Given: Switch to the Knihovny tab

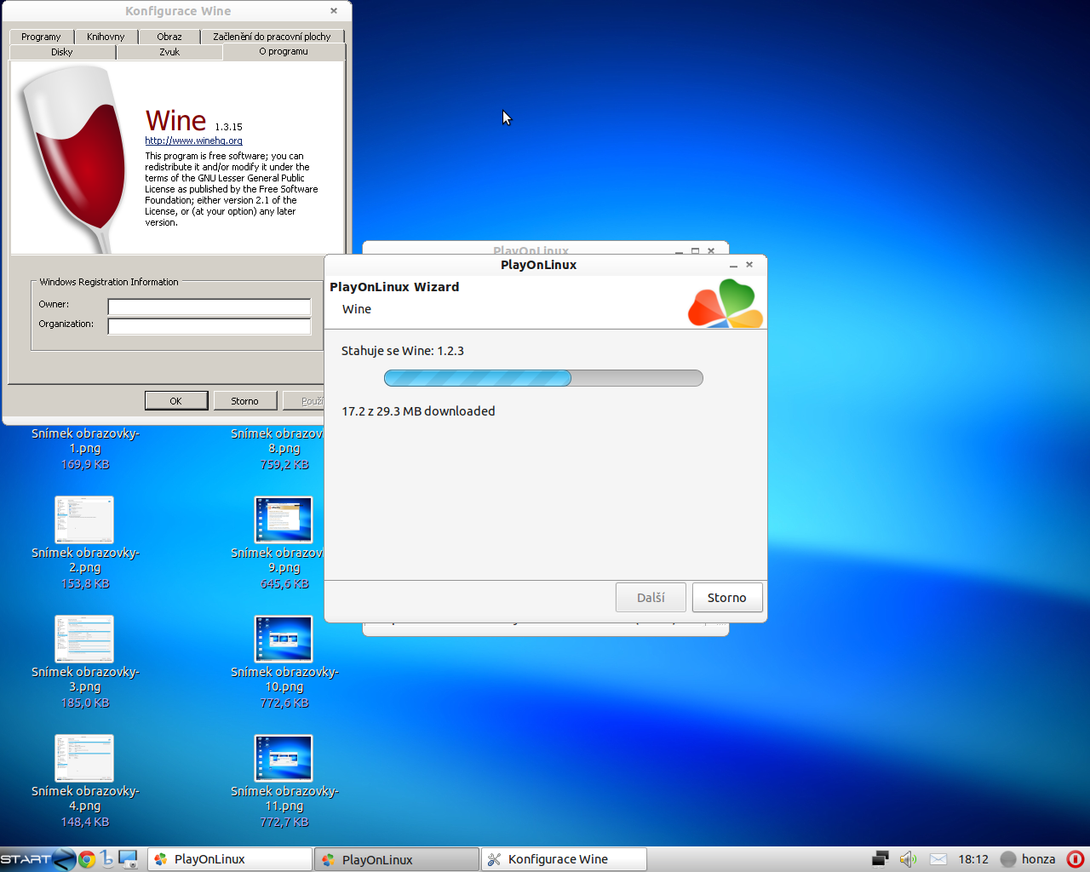Looking at the screenshot, I should coord(106,37).
